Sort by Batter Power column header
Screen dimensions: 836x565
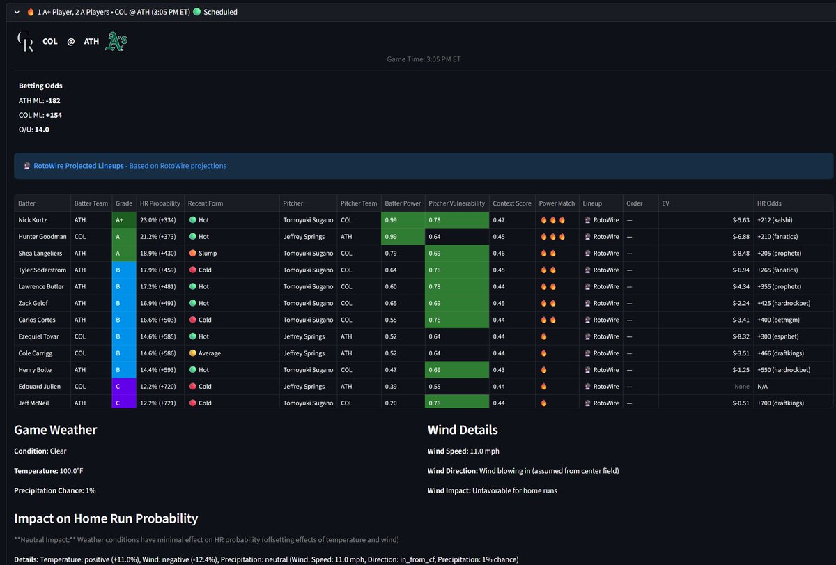pyautogui.click(x=403, y=203)
